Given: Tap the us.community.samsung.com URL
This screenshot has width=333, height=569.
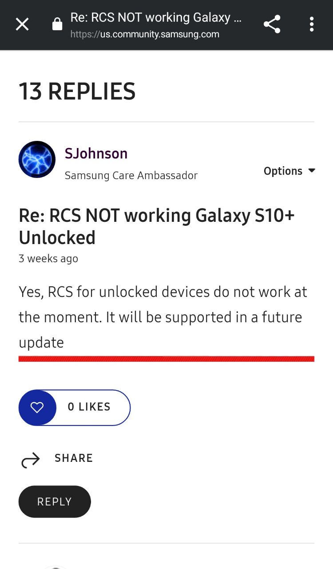Looking at the screenshot, I should point(145,34).
